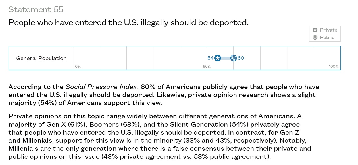Select the public opinion striped marker at 60
The width and height of the screenshot is (358, 165).
point(234,58)
